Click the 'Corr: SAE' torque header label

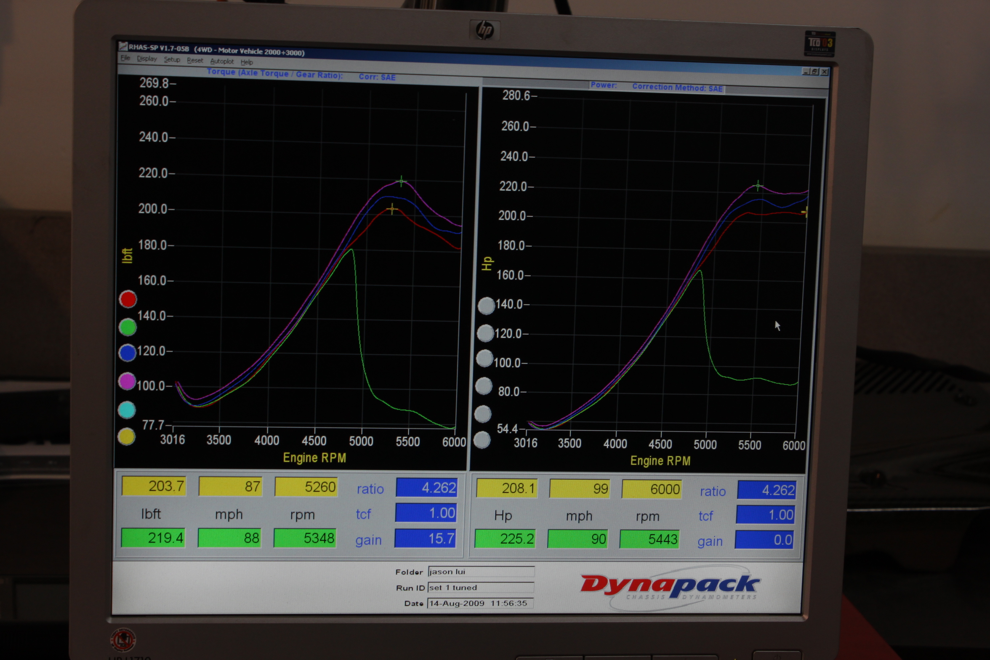[x=377, y=77]
